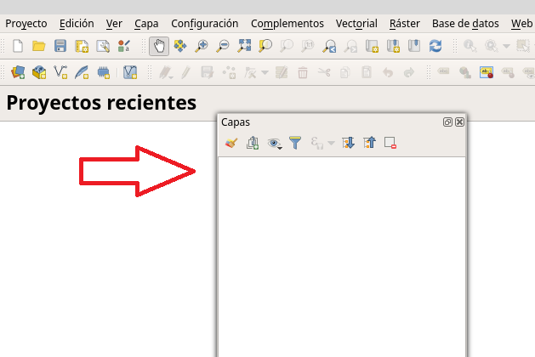
Task: Open the Proyecto menu
Action: (x=26, y=24)
